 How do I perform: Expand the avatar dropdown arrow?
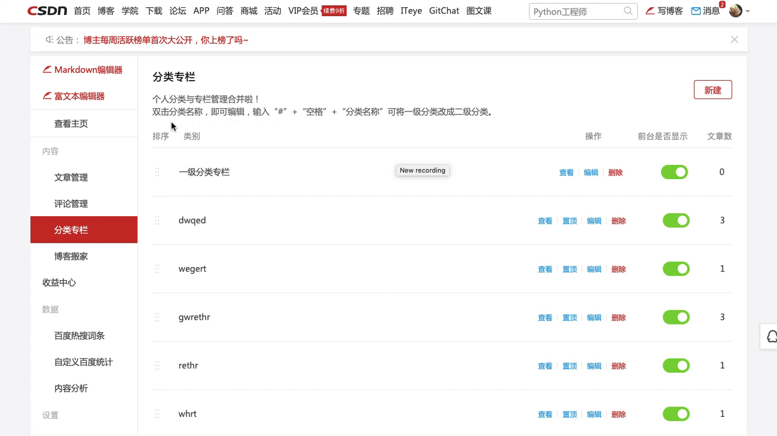[x=748, y=11]
